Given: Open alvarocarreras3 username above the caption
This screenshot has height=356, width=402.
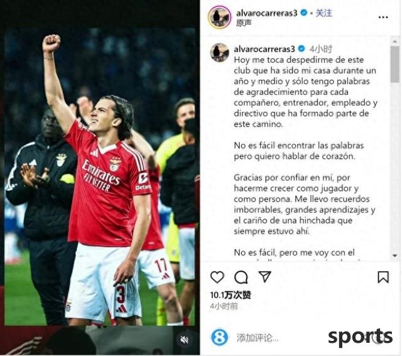Looking at the screenshot, I should tap(264, 49).
